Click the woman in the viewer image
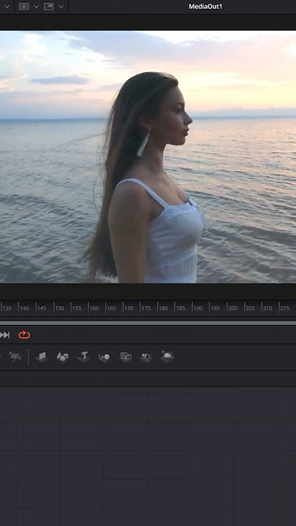 (x=144, y=178)
